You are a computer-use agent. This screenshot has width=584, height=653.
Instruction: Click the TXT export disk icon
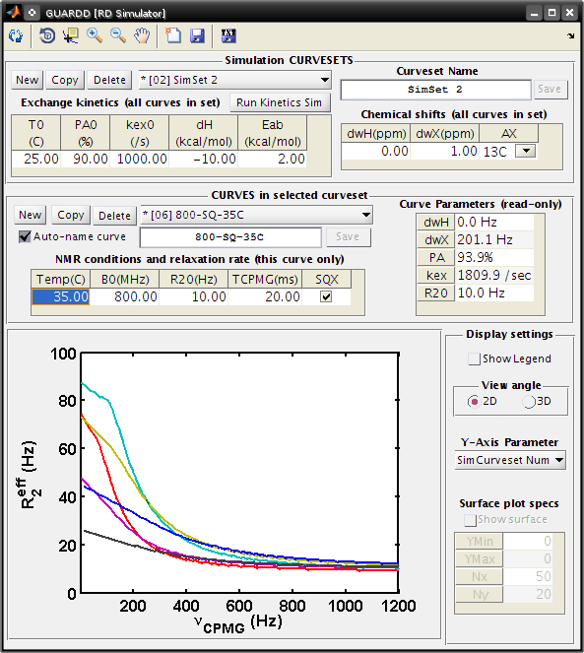[x=228, y=35]
